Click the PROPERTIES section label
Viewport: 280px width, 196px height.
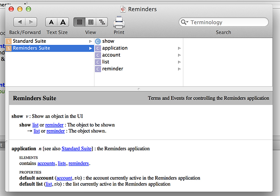[x=30, y=172]
